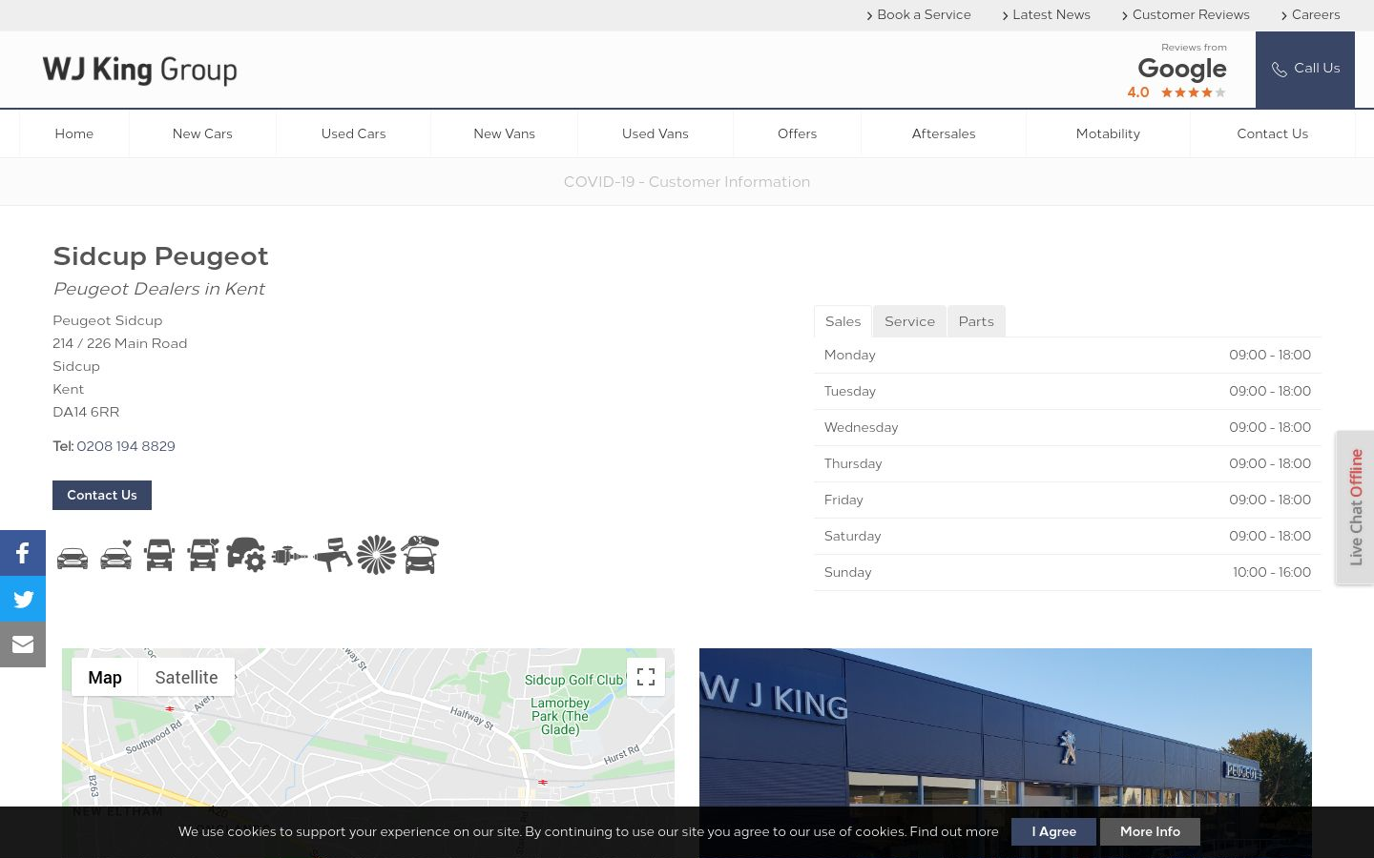Click the email envelope share icon
The width and height of the screenshot is (1374, 858).
(23, 644)
